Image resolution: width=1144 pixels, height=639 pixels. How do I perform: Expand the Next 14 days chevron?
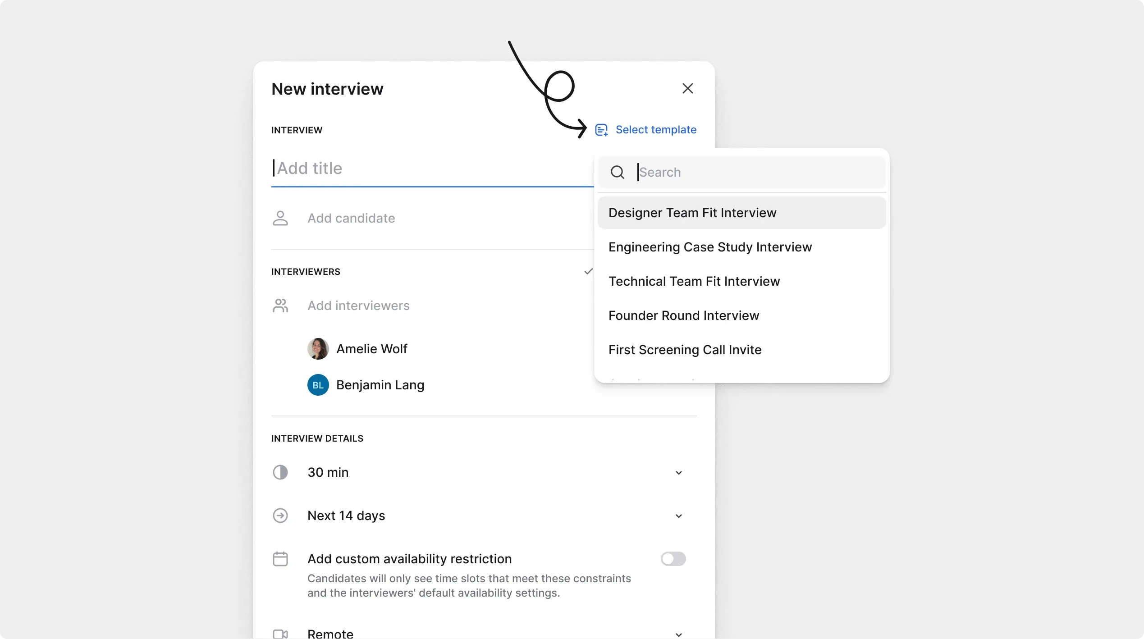click(678, 516)
